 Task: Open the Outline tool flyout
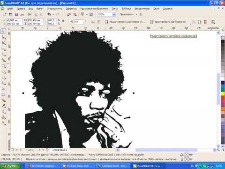(x=3, y=112)
